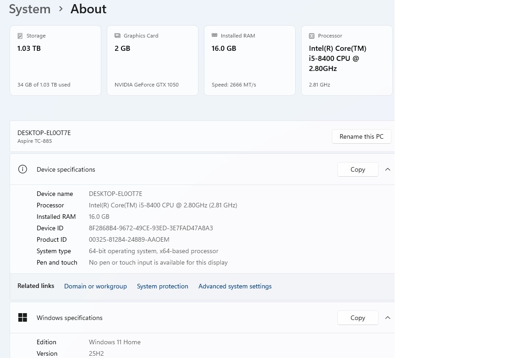Select the Pen and touch value text
528x358 pixels.
[158, 262]
